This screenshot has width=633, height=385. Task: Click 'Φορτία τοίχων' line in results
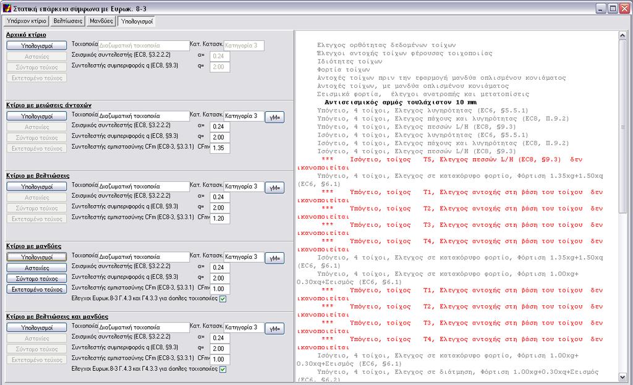pyautogui.click(x=344, y=70)
